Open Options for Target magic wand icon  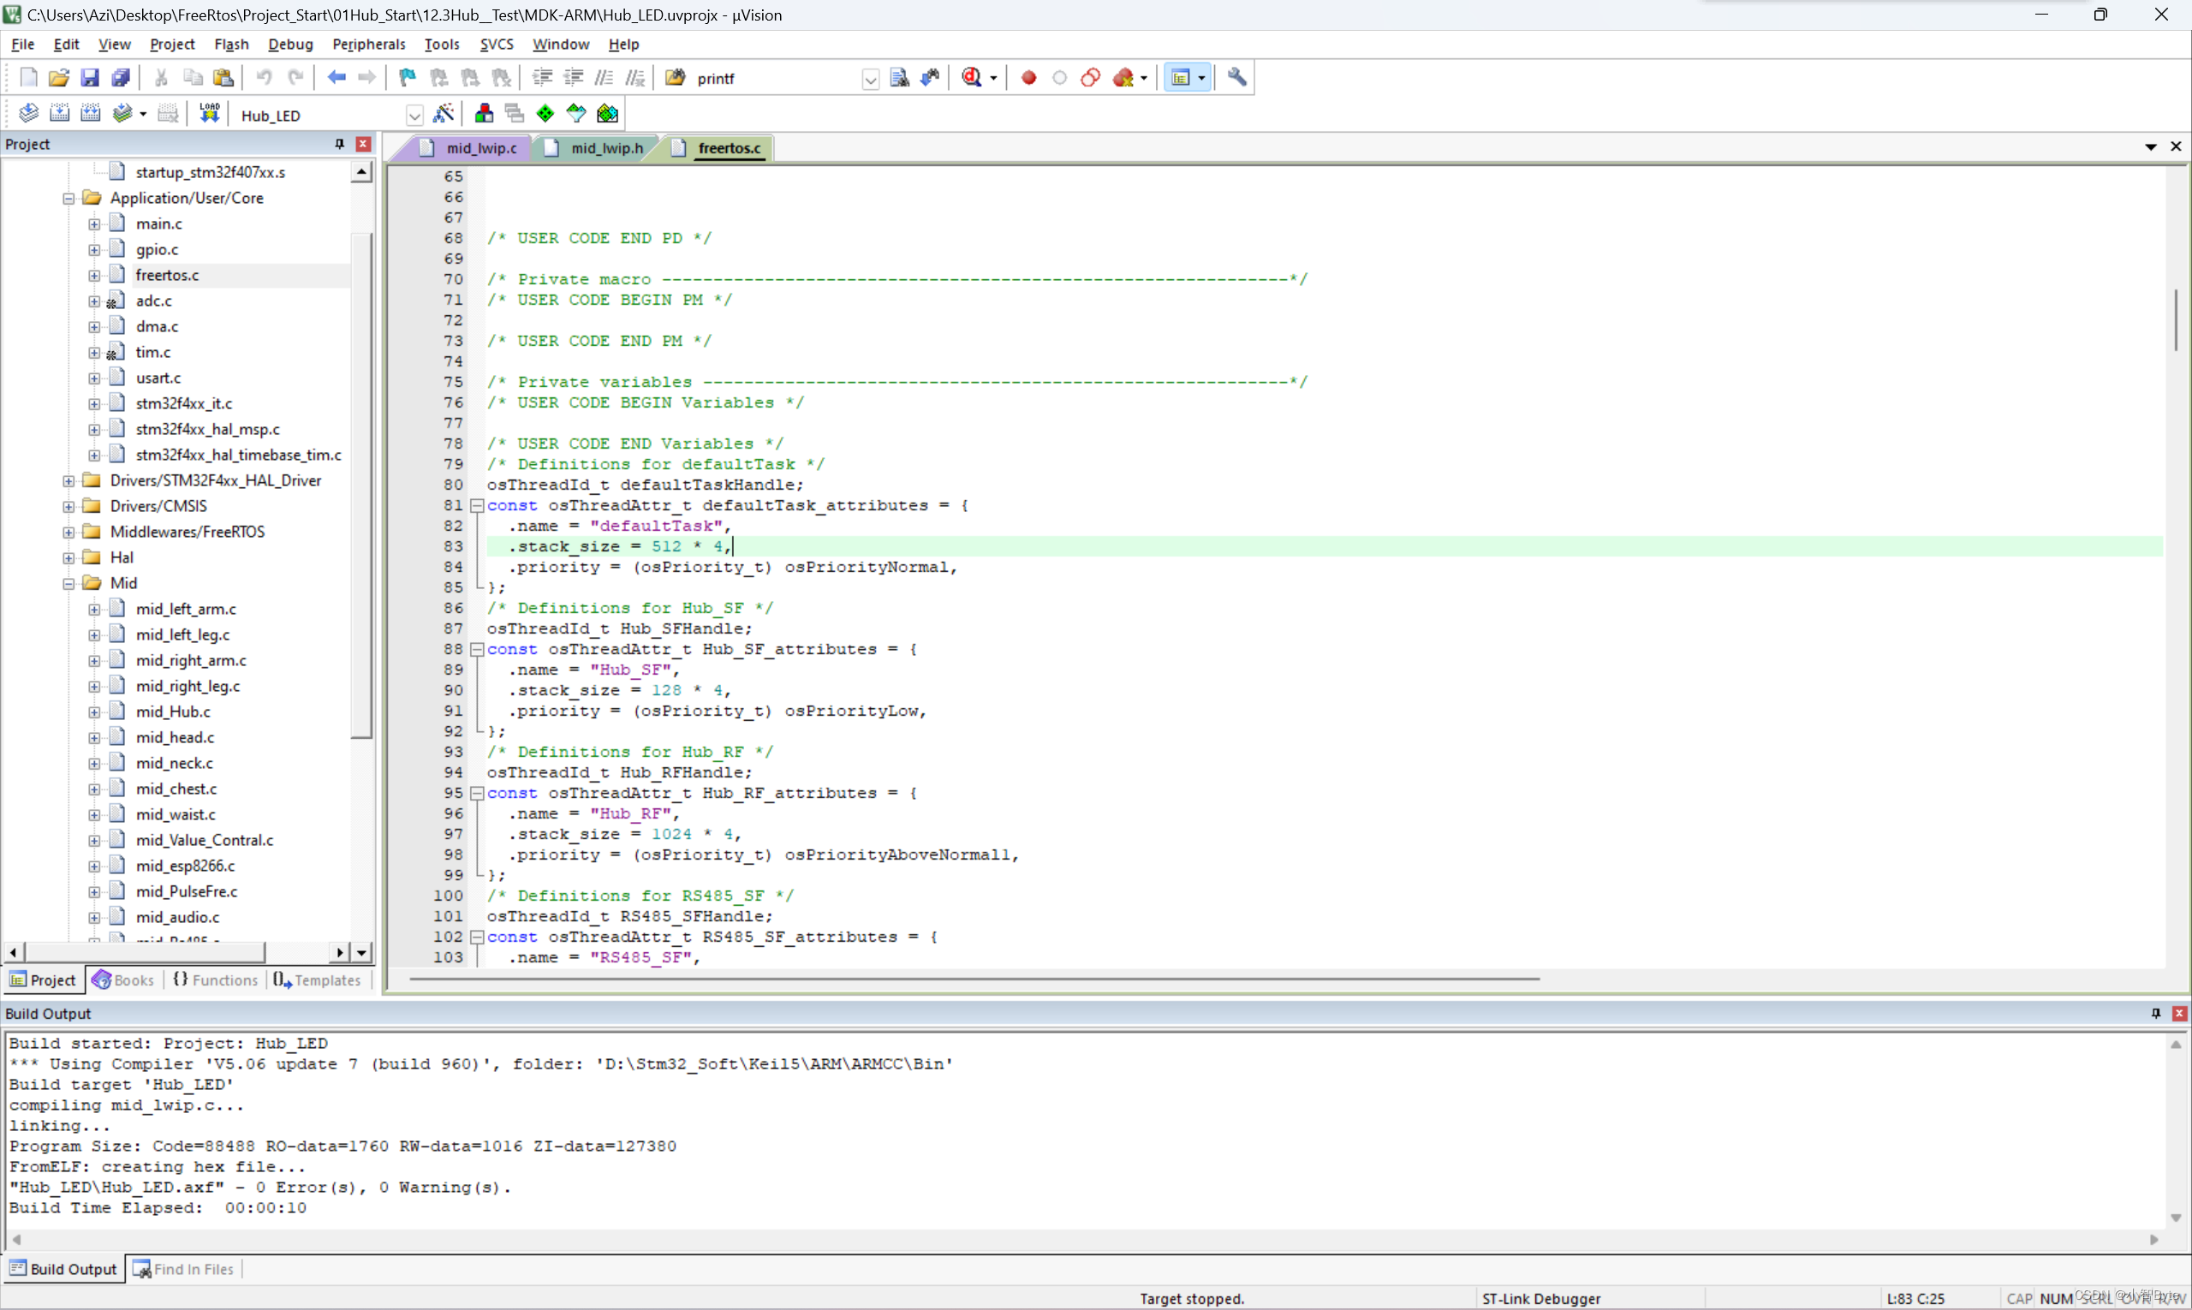coord(444,114)
